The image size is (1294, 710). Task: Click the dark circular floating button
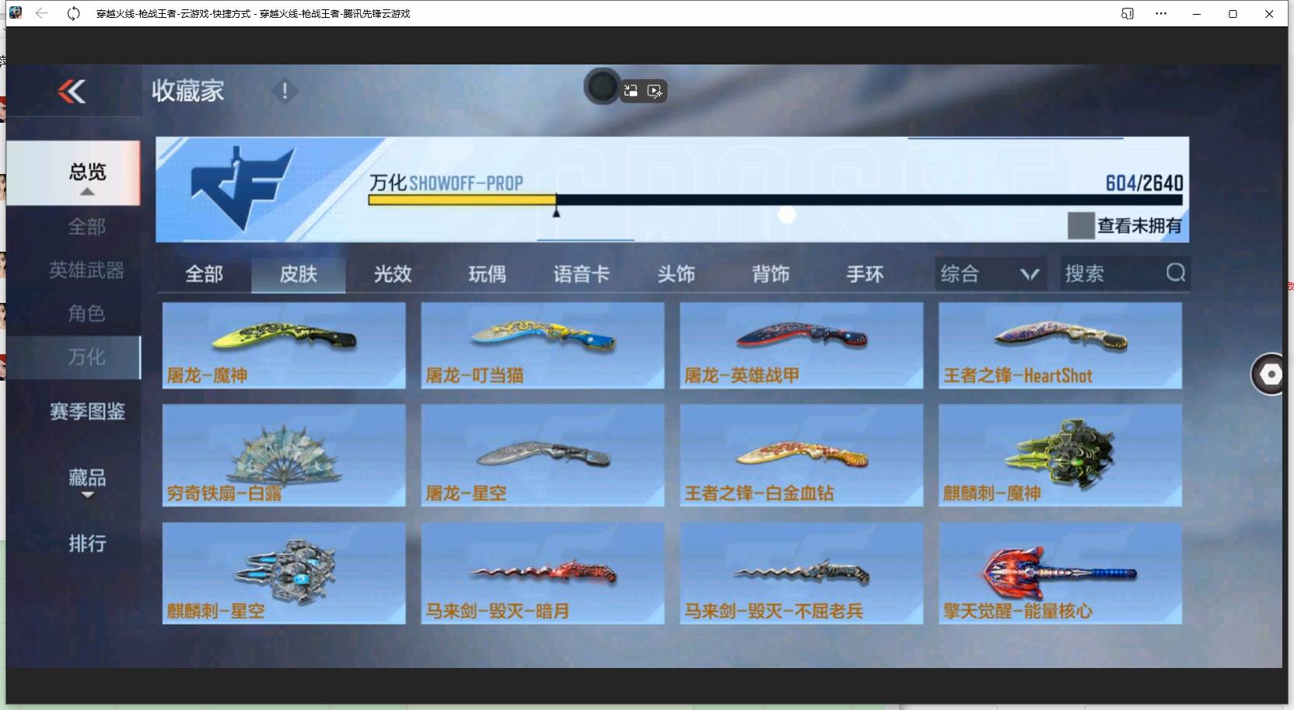601,87
